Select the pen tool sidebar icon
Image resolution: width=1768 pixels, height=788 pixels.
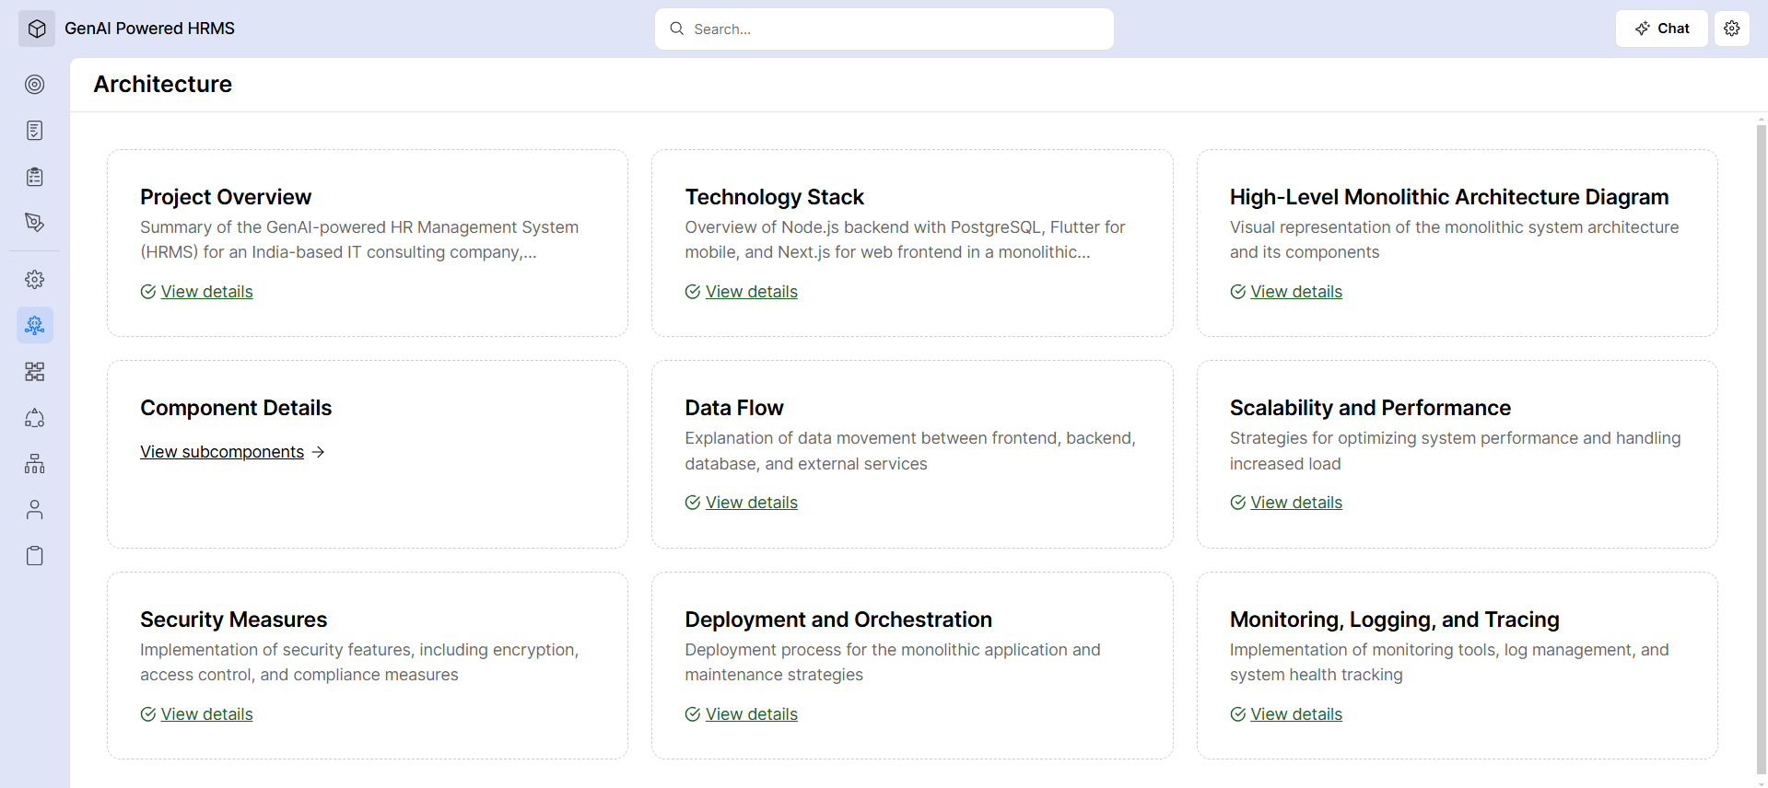pos(35,222)
